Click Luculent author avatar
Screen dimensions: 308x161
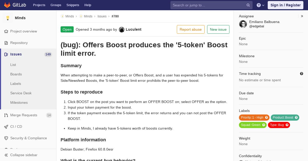[x=122, y=29]
